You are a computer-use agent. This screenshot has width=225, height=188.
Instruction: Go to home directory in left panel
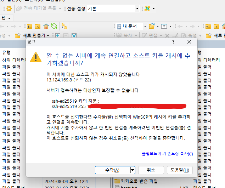pyautogui.click(x=46, y=26)
